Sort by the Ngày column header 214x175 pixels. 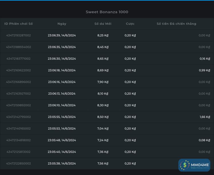62,24
